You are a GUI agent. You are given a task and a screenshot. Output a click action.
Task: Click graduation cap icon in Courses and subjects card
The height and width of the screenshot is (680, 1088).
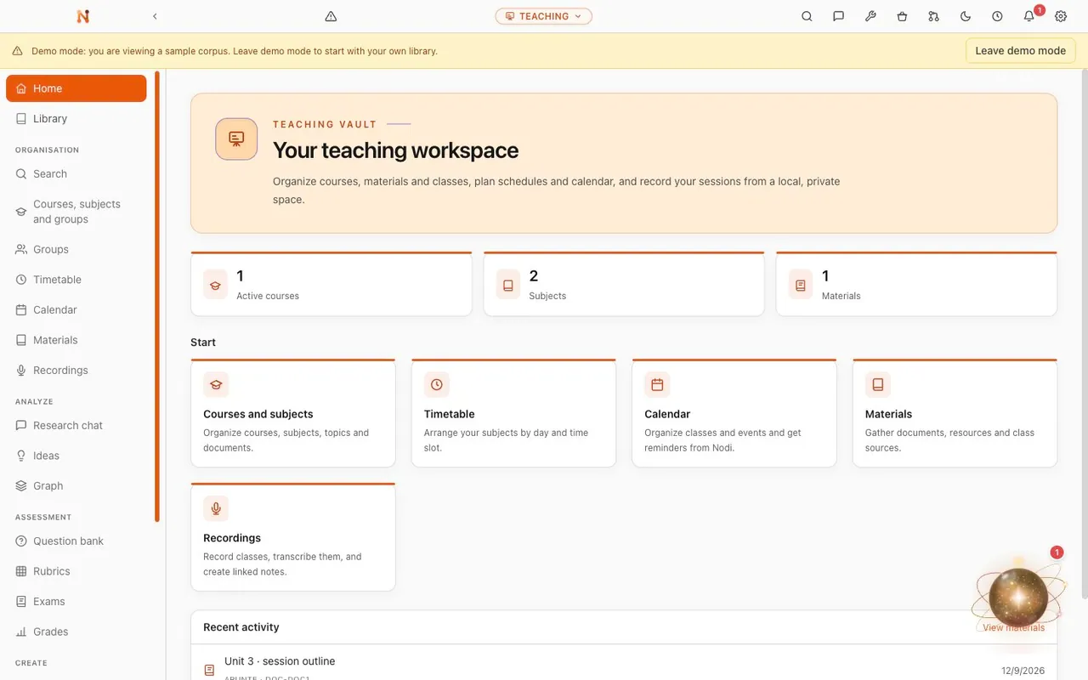click(216, 384)
